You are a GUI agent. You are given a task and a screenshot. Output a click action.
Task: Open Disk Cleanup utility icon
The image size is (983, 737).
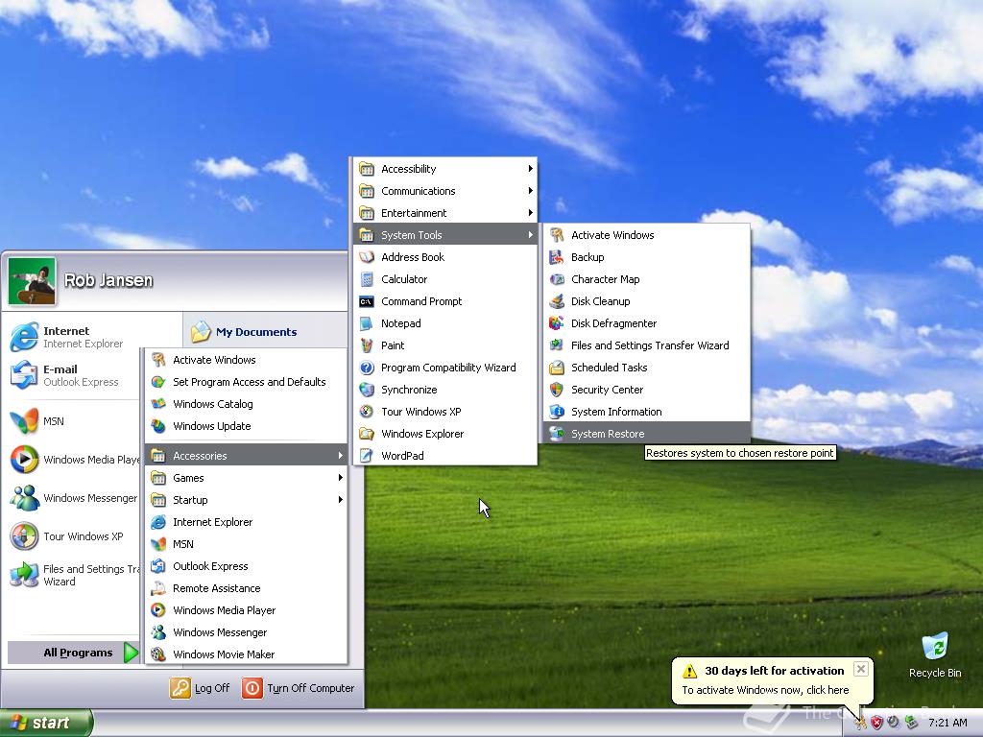tap(556, 301)
